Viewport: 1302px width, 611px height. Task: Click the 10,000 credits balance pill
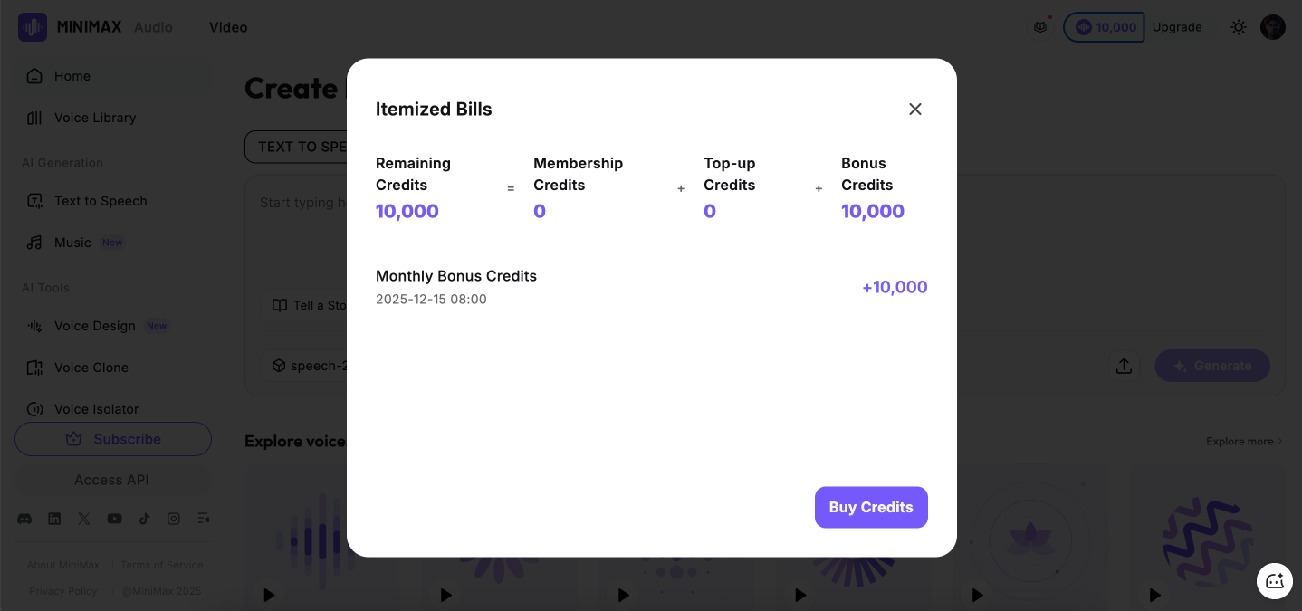coord(1104,27)
